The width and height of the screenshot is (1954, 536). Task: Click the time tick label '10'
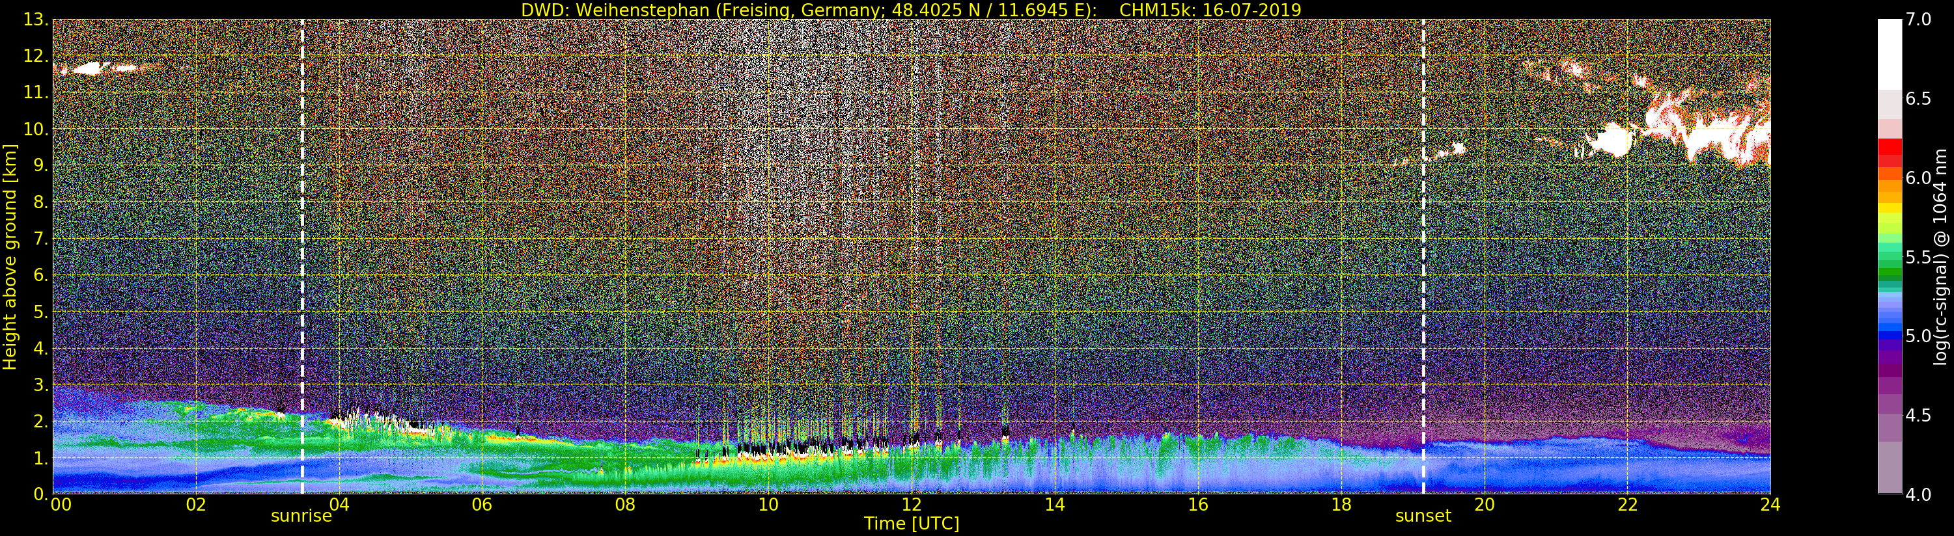click(x=768, y=504)
